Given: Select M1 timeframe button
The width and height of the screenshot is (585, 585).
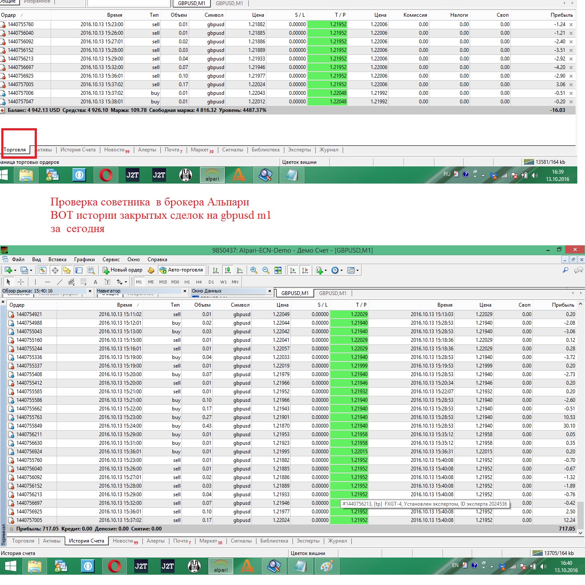Looking at the screenshot, I should click(x=139, y=282).
